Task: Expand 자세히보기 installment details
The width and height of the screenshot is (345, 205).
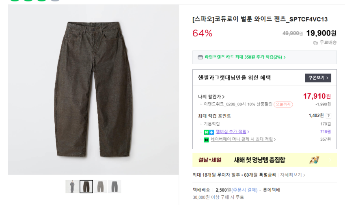Action: tap(292, 175)
